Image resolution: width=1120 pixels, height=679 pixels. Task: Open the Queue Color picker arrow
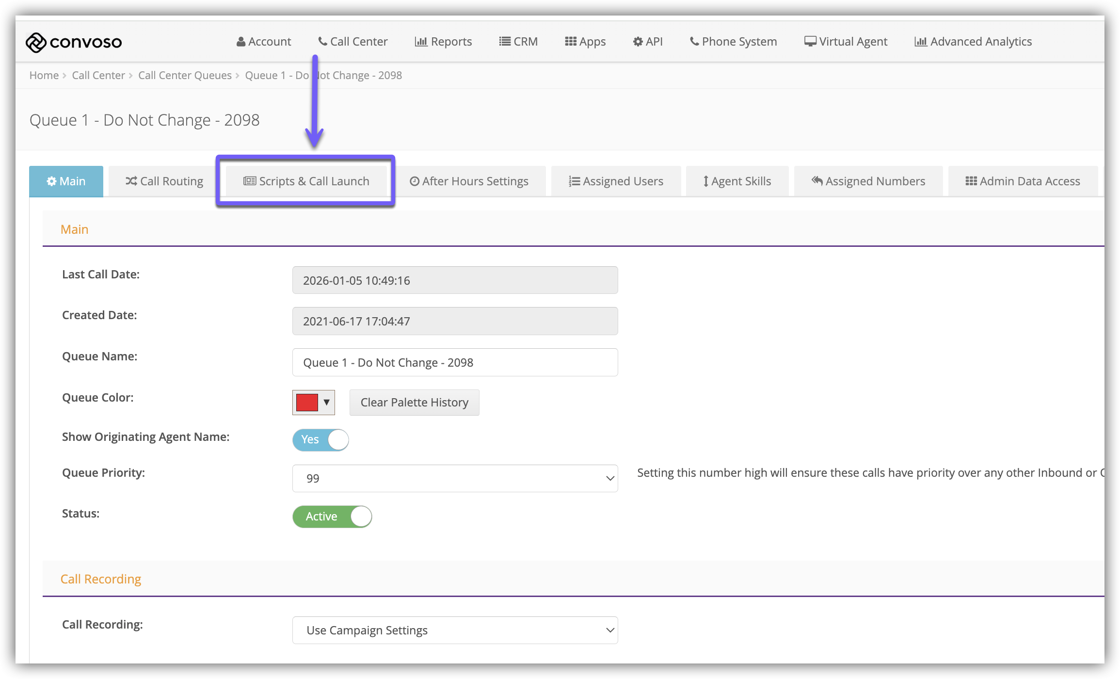click(327, 403)
